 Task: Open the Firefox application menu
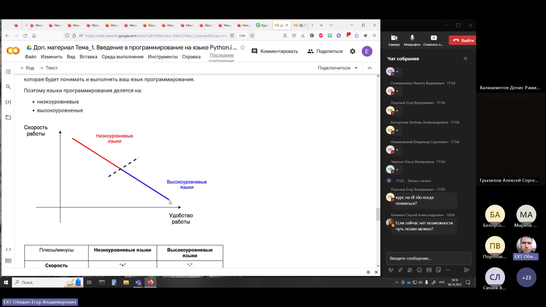[x=374, y=36]
